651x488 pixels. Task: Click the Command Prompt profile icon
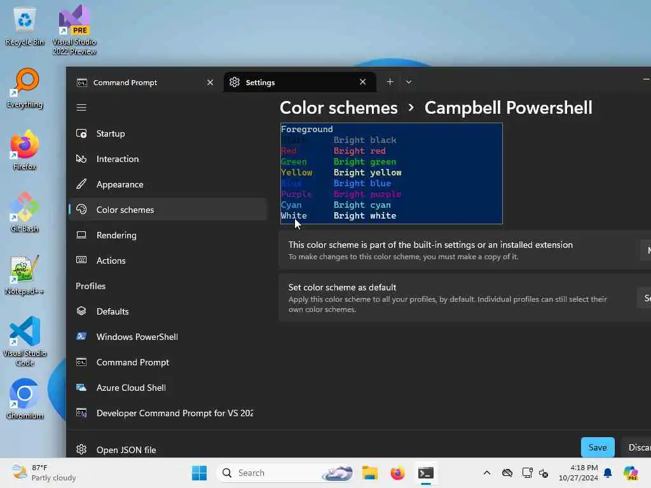pos(81,362)
